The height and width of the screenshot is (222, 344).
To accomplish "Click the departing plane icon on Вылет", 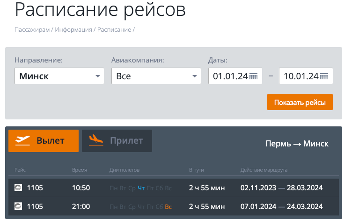I will point(22,140).
